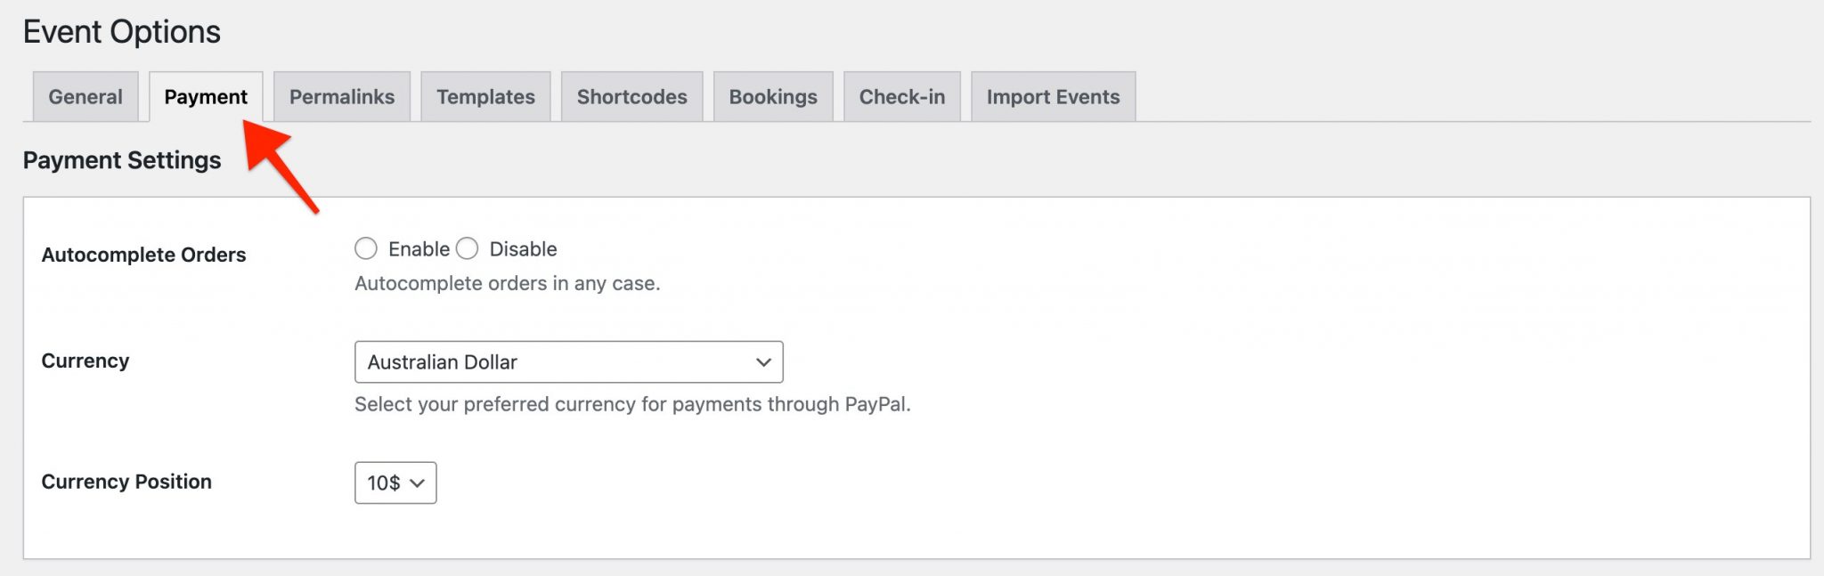Open the Currency dropdown showing Australian Dollar
This screenshot has width=1824, height=576.
click(568, 362)
